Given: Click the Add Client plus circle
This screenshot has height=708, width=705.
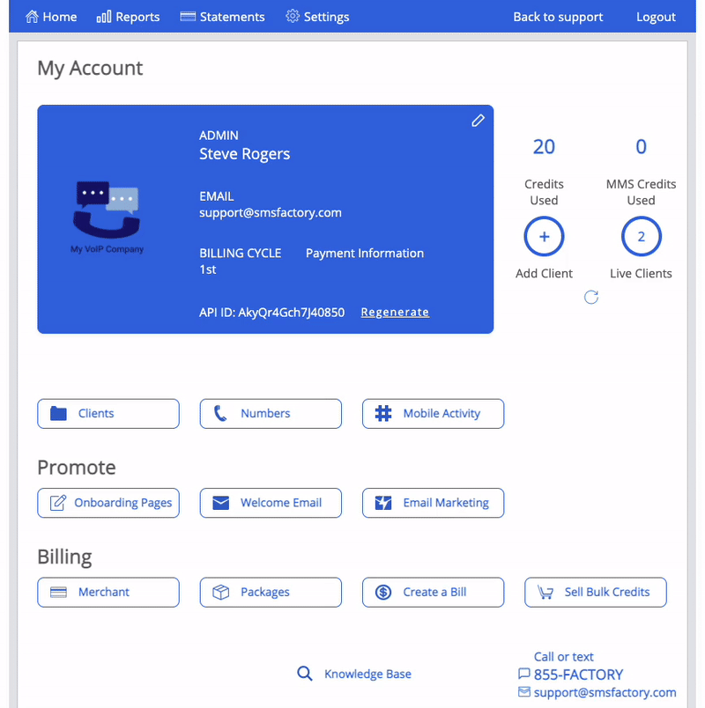Looking at the screenshot, I should tap(544, 237).
